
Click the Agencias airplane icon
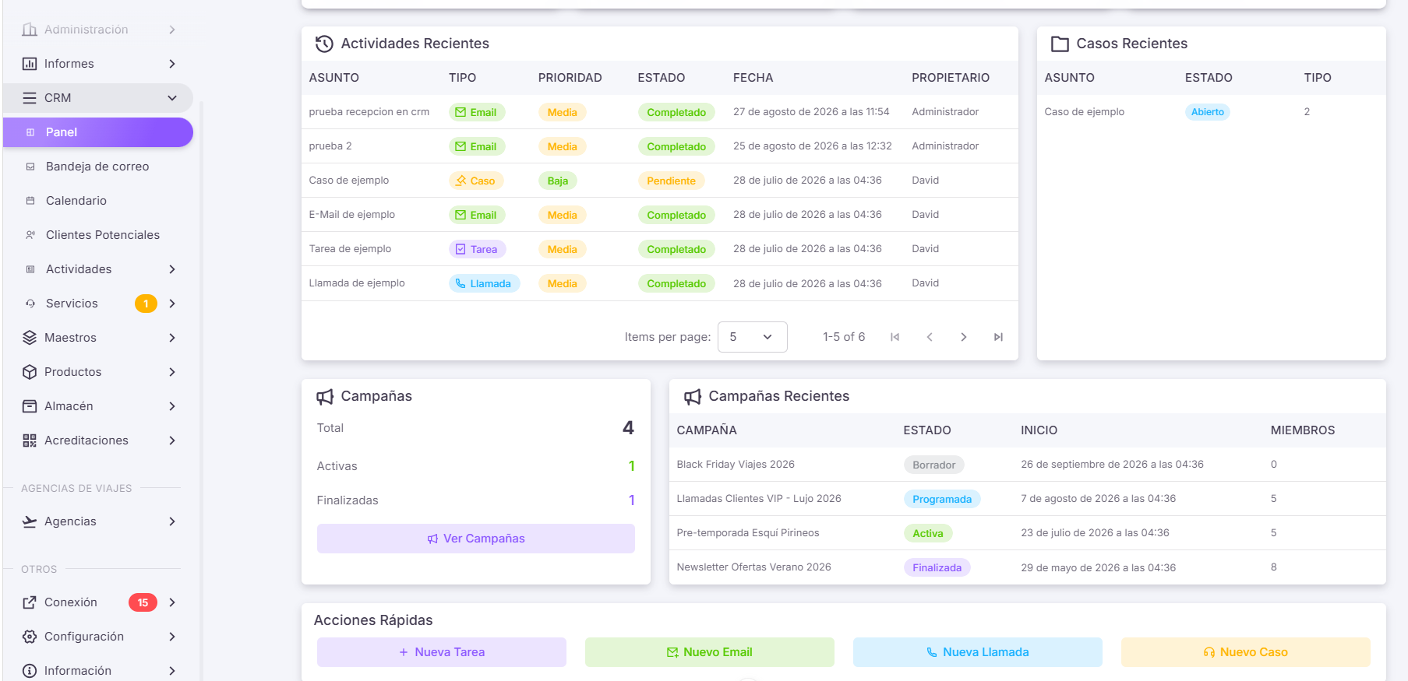click(30, 521)
